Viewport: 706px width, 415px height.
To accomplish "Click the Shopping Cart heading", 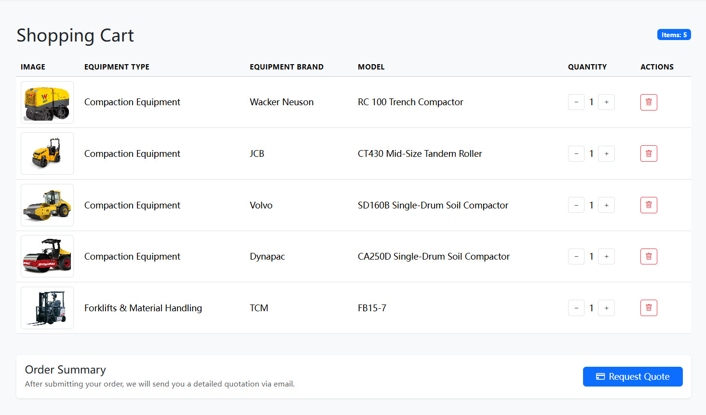I will tap(75, 36).
